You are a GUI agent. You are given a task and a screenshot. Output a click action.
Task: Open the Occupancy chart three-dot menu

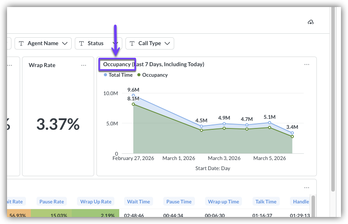[x=307, y=64]
